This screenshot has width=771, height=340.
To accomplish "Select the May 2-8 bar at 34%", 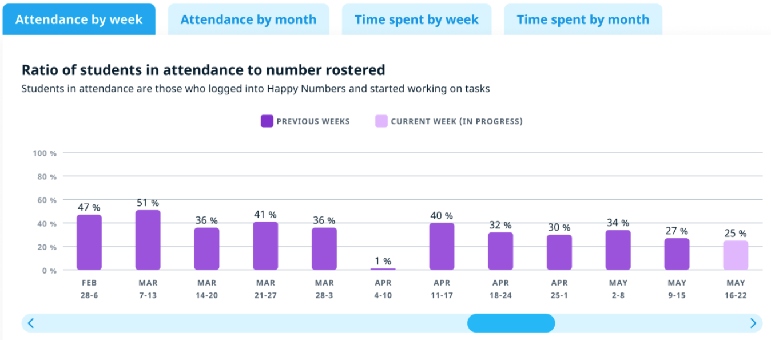I will tap(618, 250).
